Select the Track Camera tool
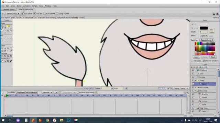Screen dimensions: 220x123 (2, 56)
